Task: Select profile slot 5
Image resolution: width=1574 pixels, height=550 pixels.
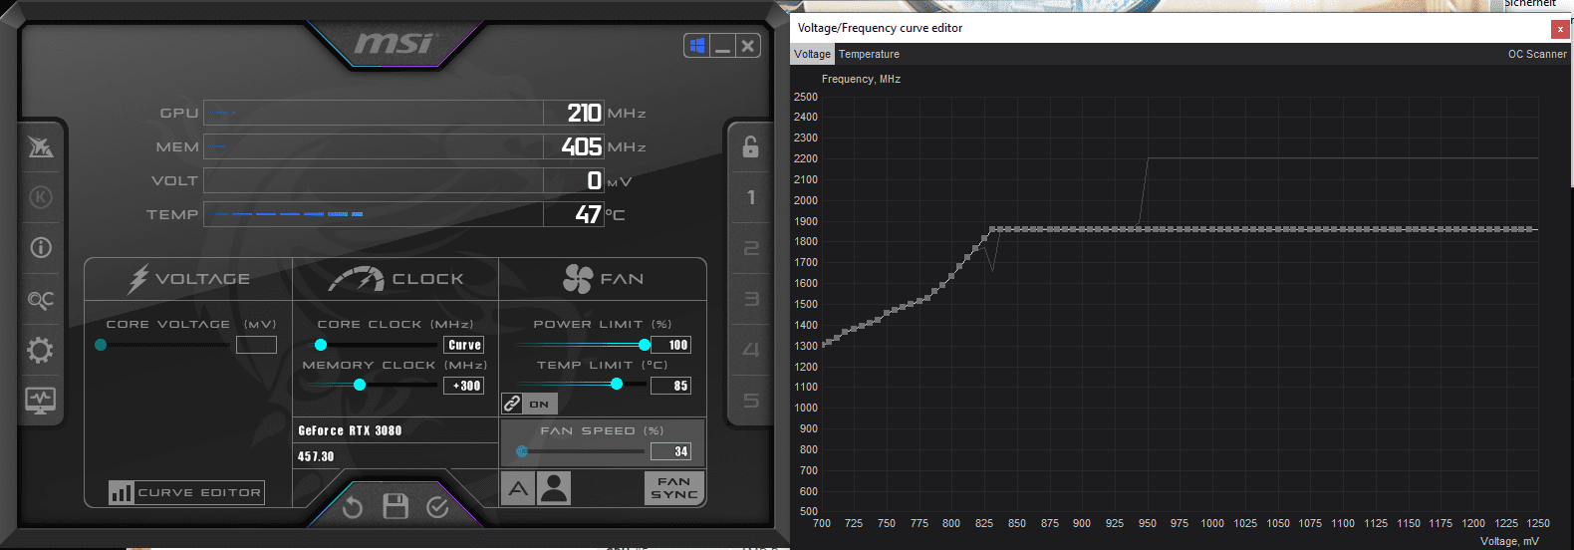Action: (x=750, y=401)
